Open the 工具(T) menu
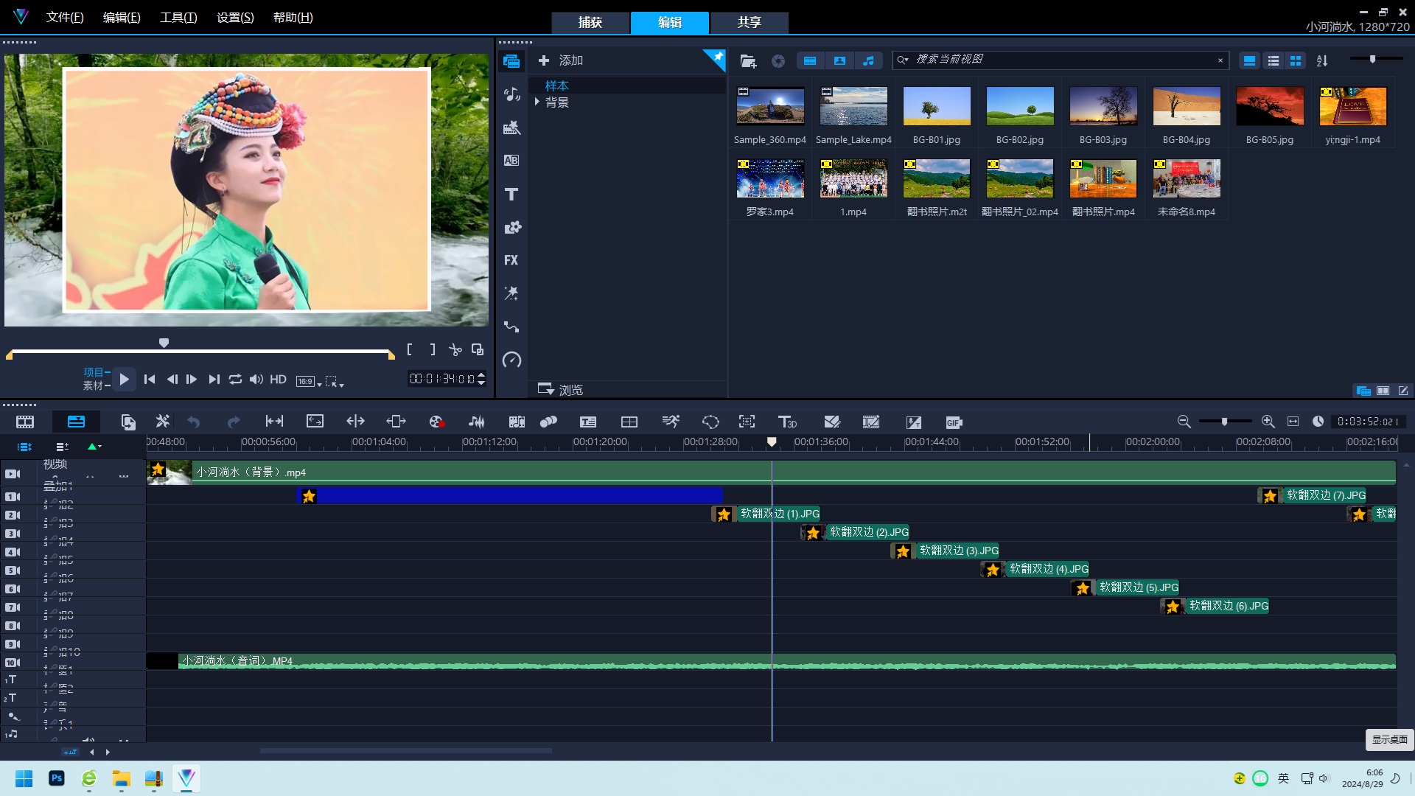Viewport: 1415px width, 796px height. point(178,17)
